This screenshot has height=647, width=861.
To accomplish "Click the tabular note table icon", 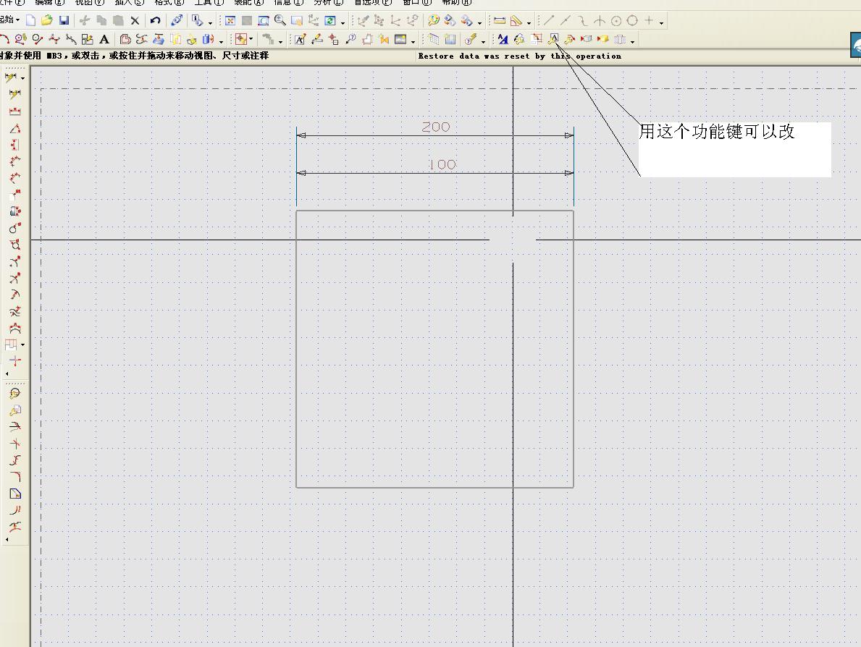I will click(450, 39).
